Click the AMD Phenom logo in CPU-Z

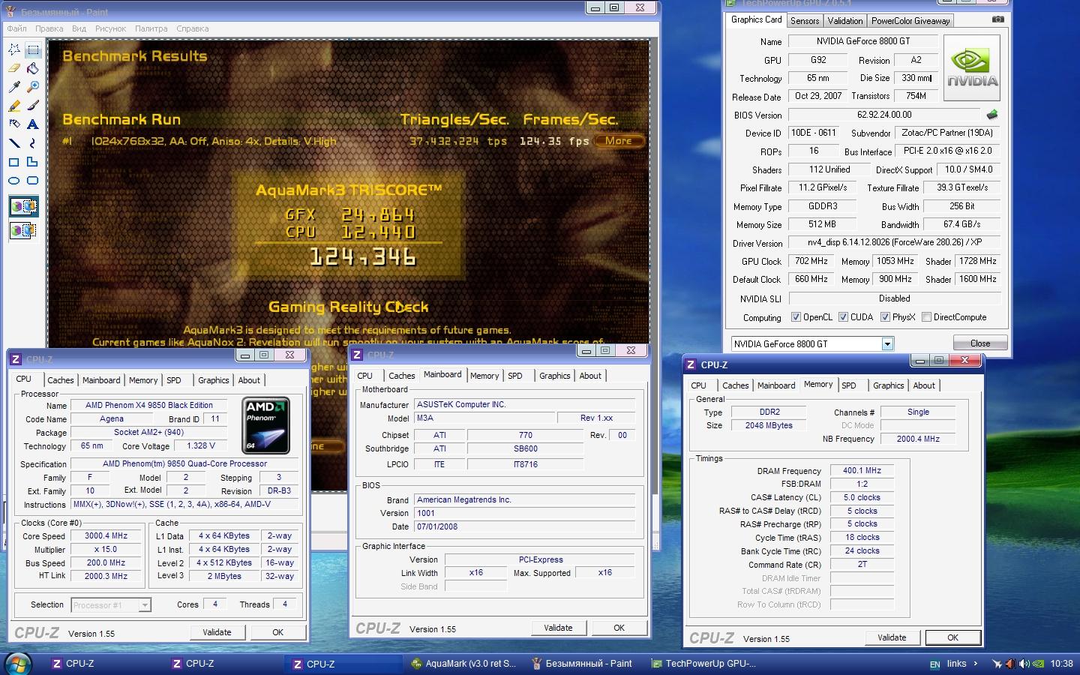[266, 425]
